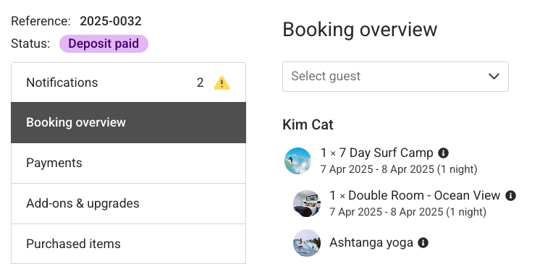540x264 pixels.
Task: Go to the Payments section
Action: [x=128, y=163]
